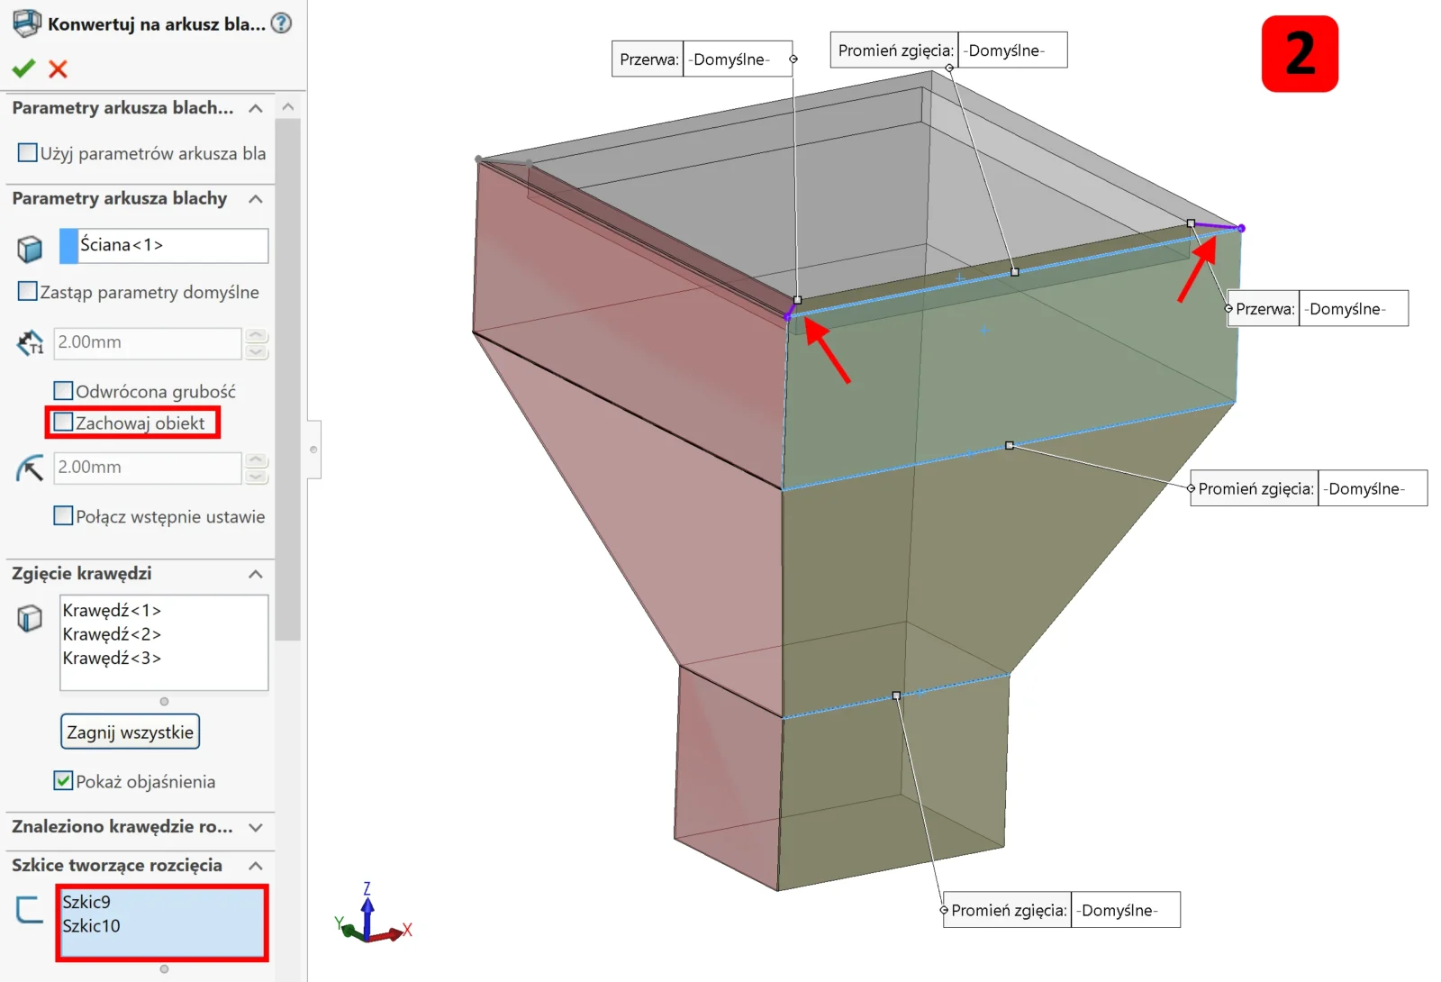Open top 'Promień zgięcia' Domyślne dropdown
Screen dimensions: 1441x982
[1012, 50]
